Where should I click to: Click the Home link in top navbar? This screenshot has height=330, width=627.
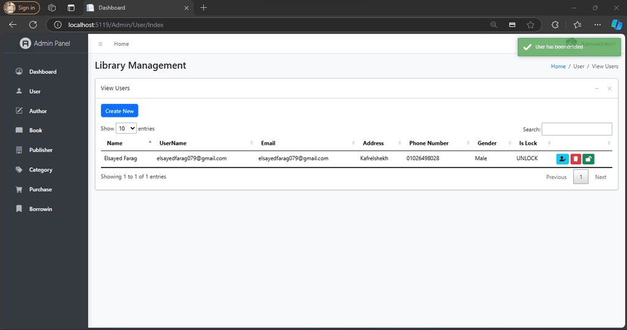[x=121, y=44]
